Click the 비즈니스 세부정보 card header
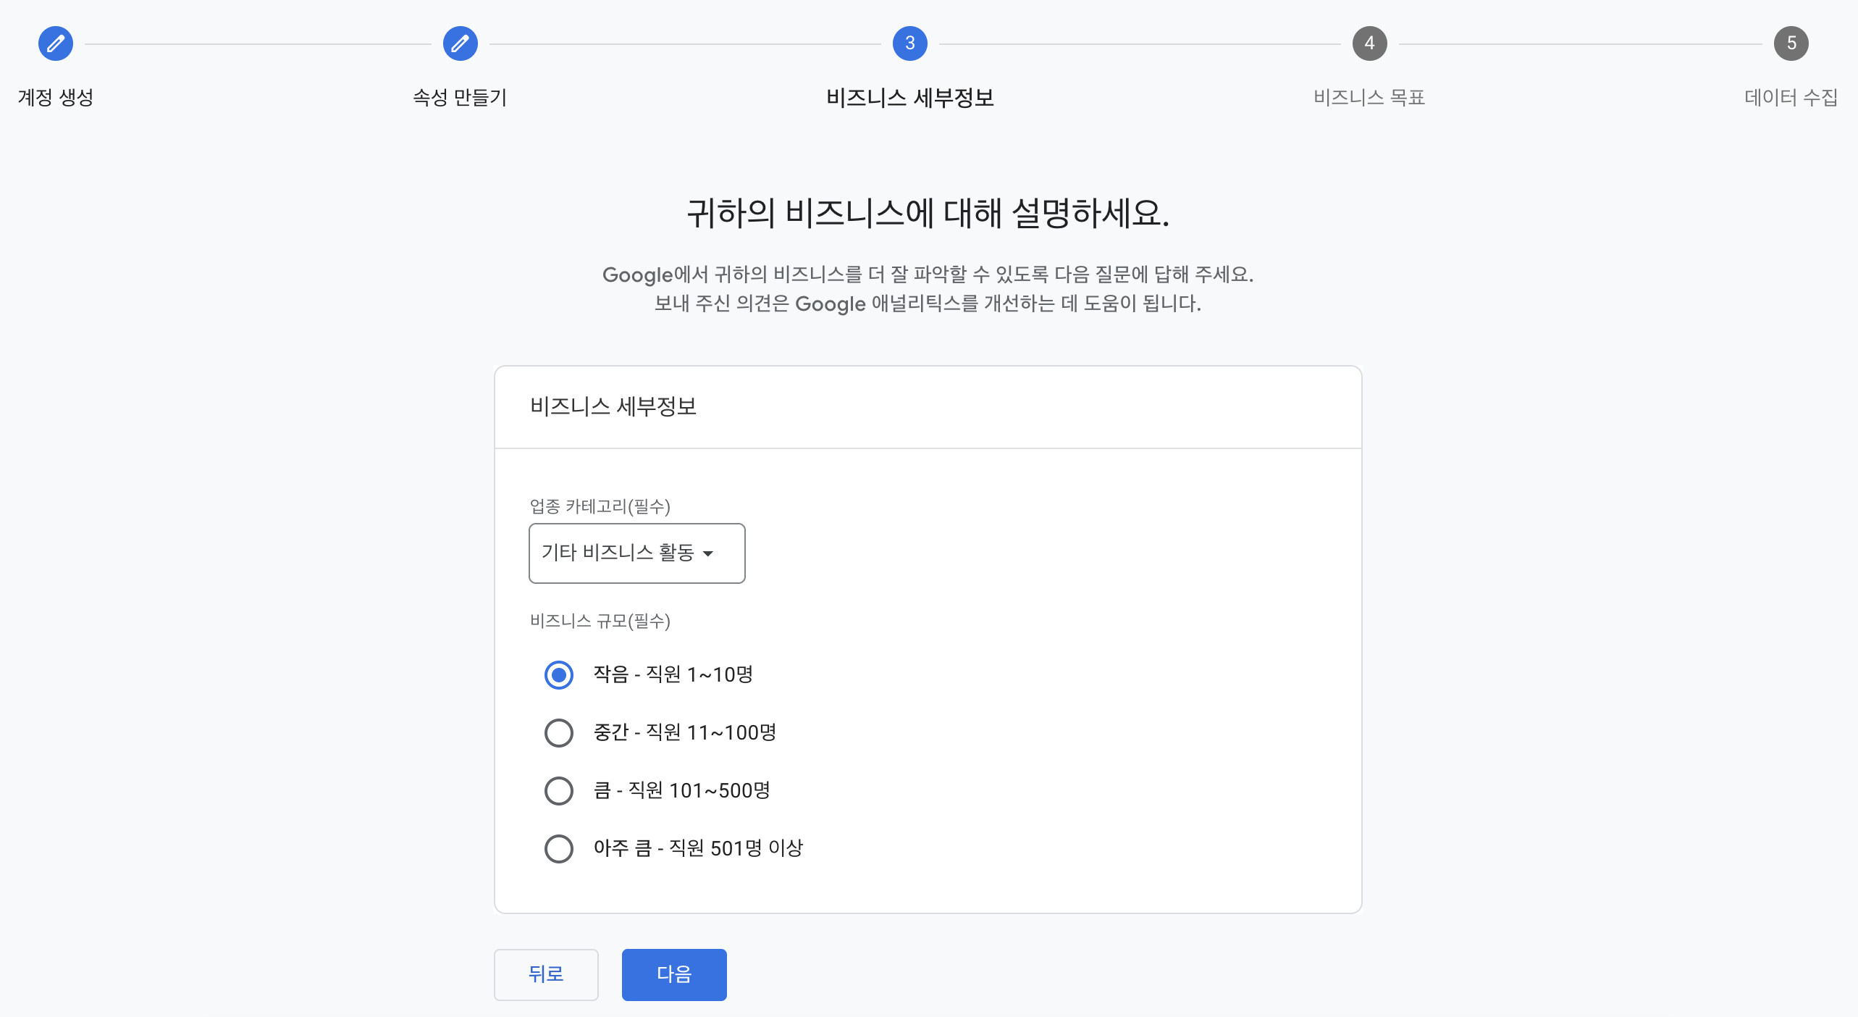This screenshot has width=1858, height=1017. tap(613, 406)
